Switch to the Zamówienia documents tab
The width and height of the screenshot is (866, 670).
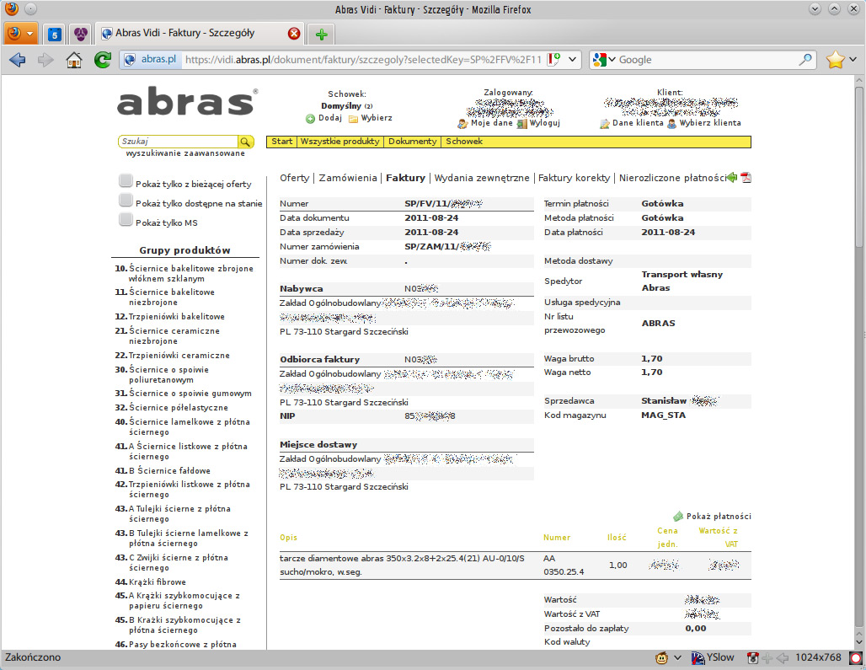coord(347,178)
